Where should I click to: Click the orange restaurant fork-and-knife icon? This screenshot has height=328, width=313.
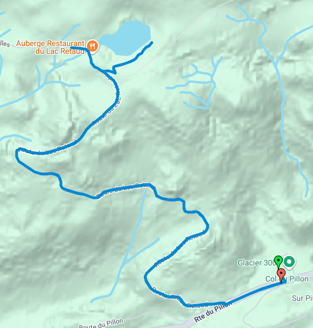93,45
